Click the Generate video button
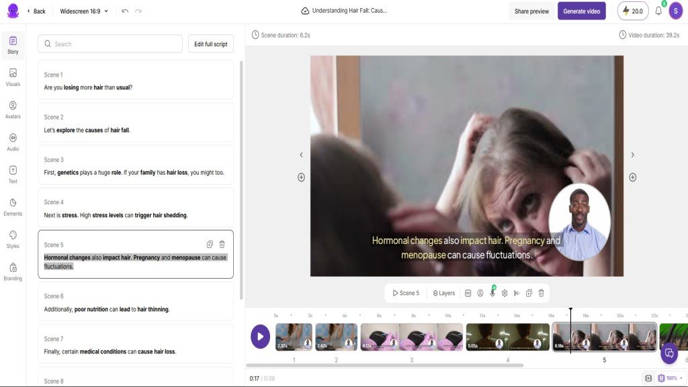Viewport: 688px width, 387px height. pyautogui.click(x=581, y=11)
